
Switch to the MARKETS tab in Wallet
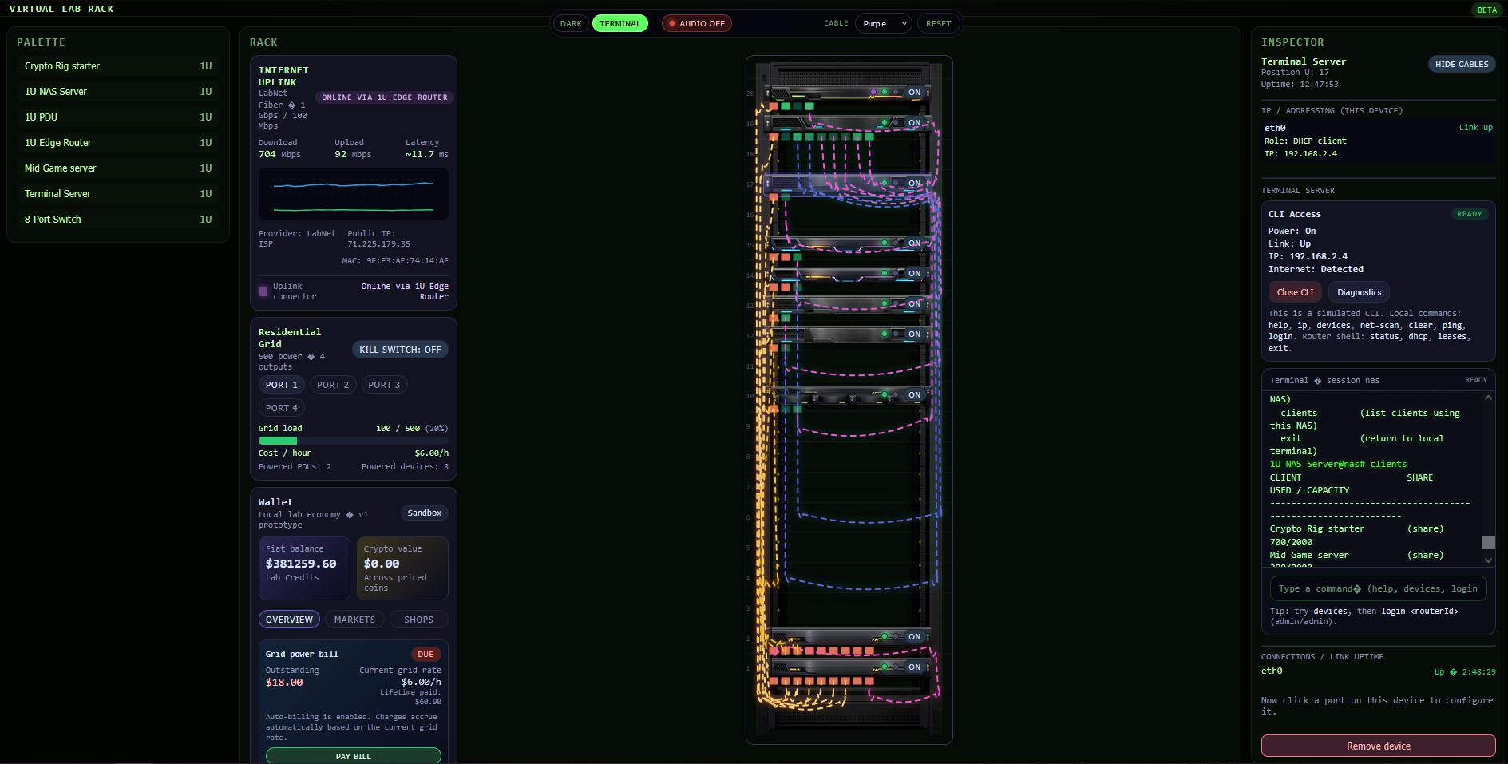pos(354,619)
